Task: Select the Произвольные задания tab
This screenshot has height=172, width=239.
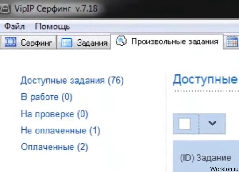Action: pos(166,42)
